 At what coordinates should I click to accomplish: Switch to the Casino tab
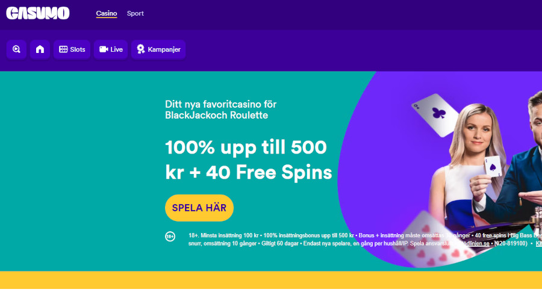pos(107,13)
